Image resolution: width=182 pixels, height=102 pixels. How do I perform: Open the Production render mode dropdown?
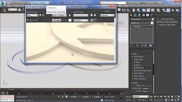(107, 15)
